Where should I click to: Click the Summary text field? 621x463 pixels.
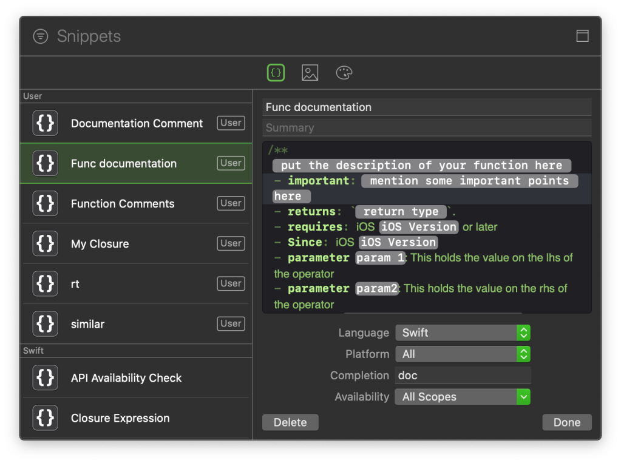(427, 128)
